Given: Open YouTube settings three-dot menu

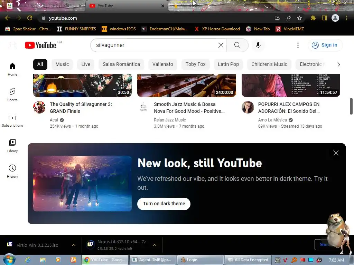Looking at the screenshot, I should (298, 45).
